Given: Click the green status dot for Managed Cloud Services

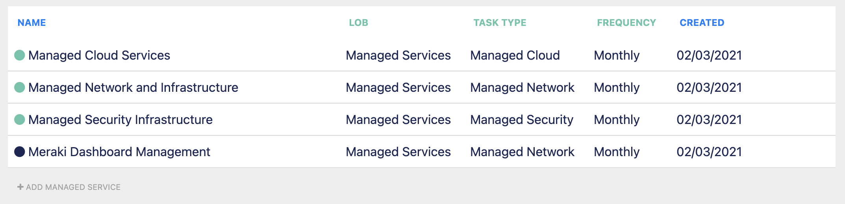Looking at the screenshot, I should click(20, 55).
